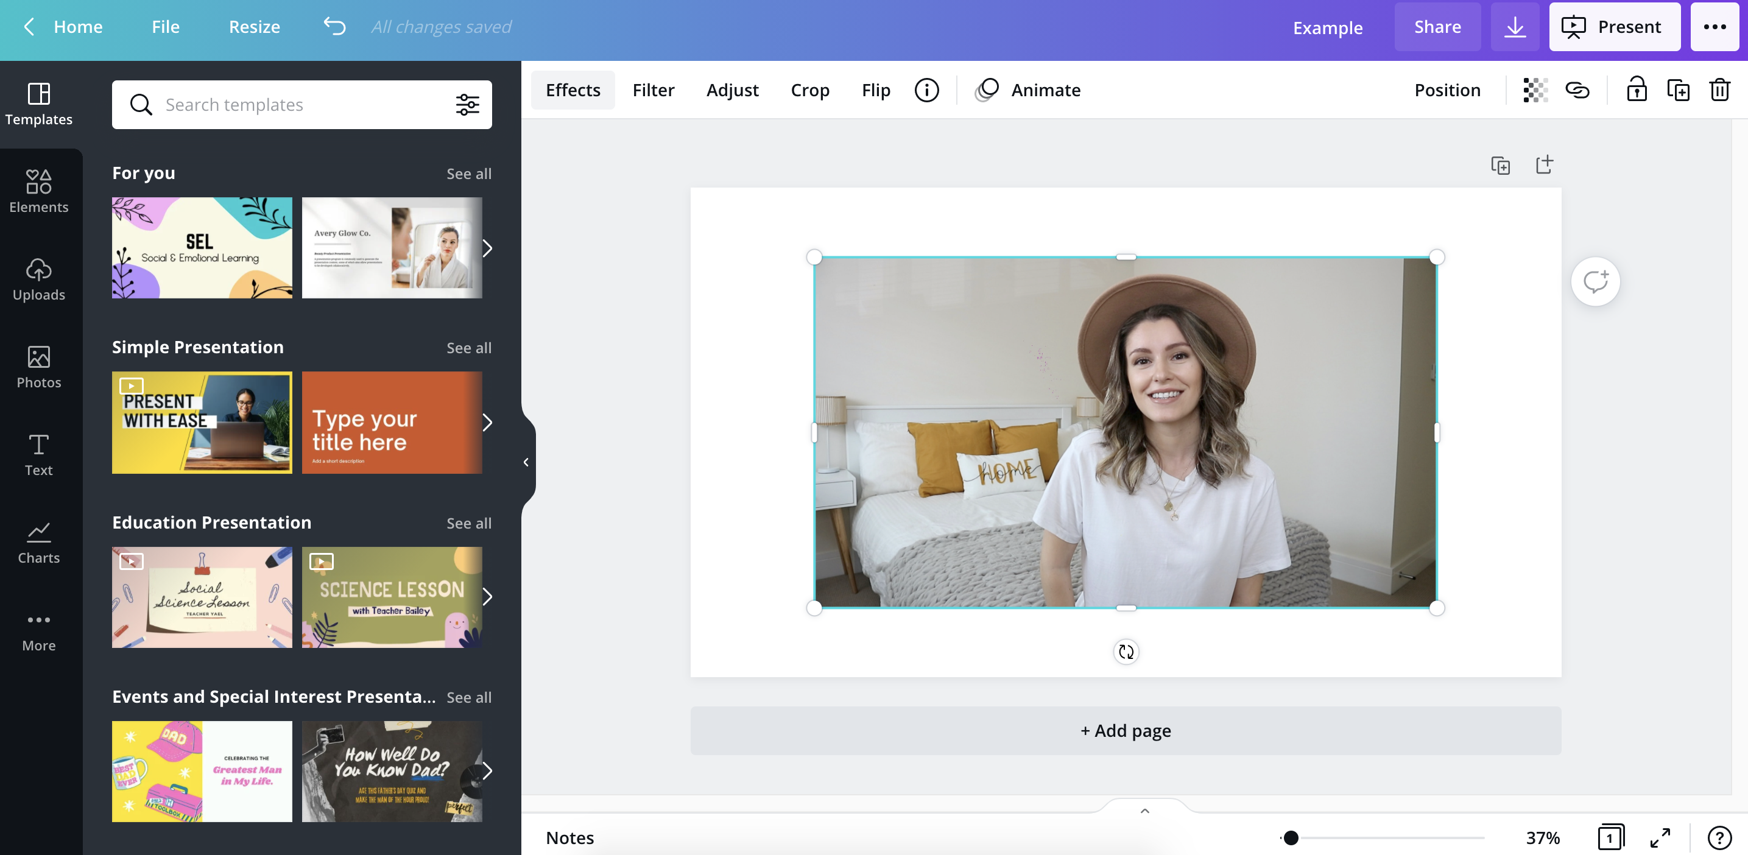Open the Templates sidebar panel
This screenshot has width=1748, height=855.
pos(39,104)
